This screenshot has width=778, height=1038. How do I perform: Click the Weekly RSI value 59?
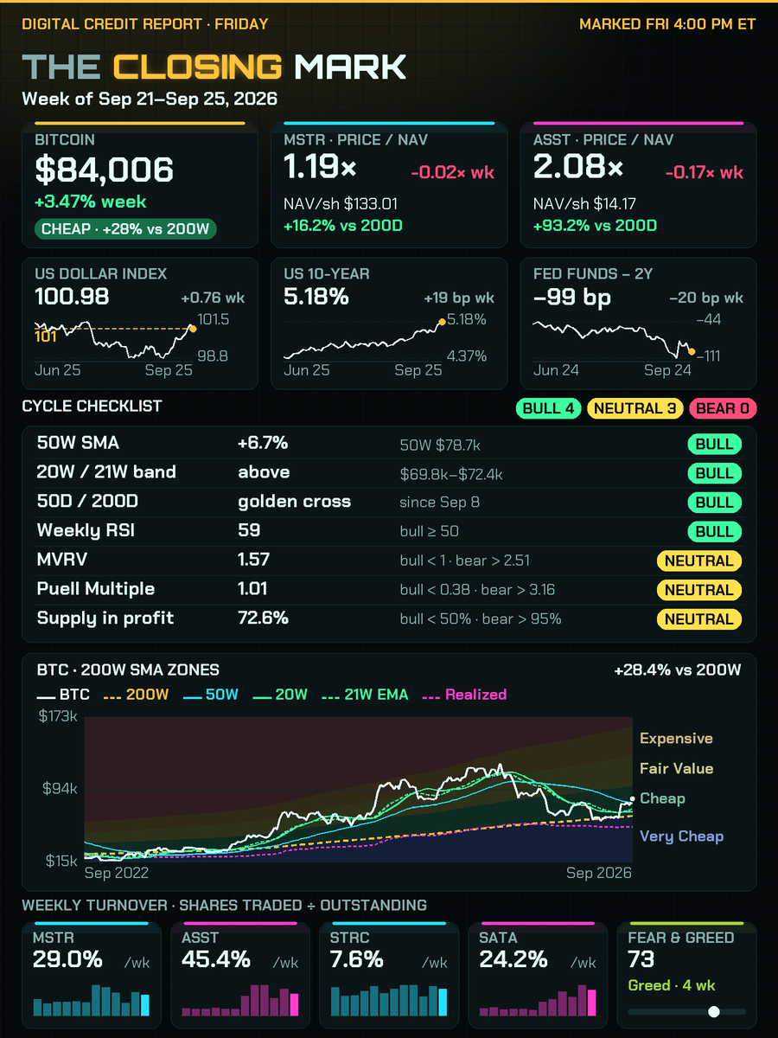249,530
